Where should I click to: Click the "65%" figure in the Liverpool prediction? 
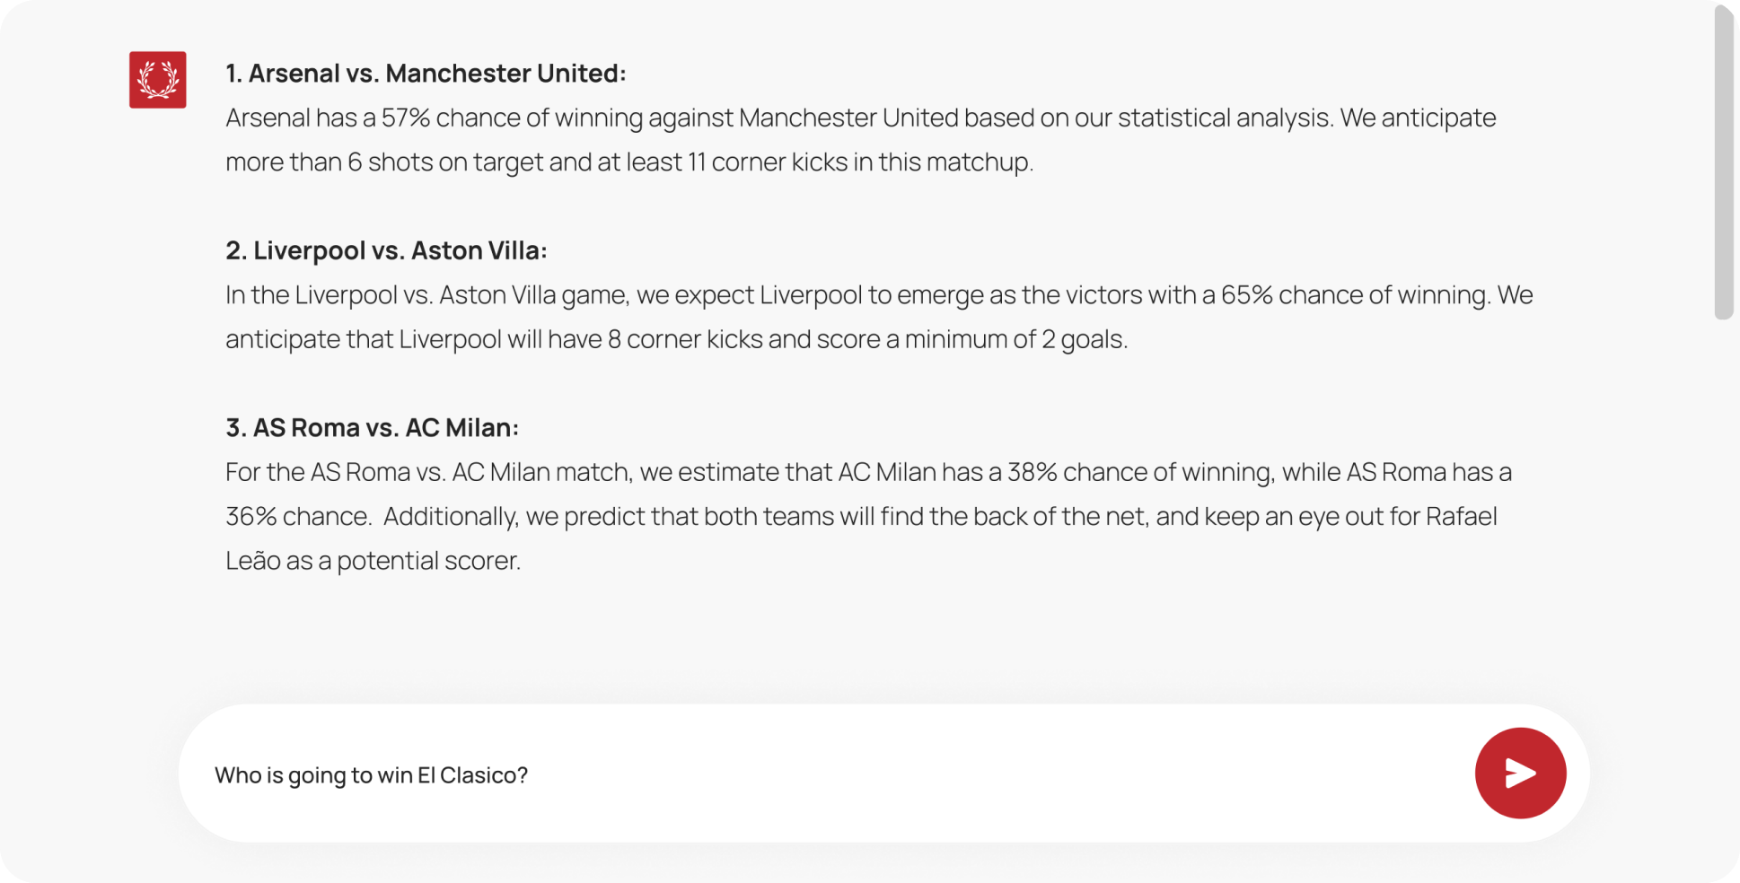click(x=1246, y=295)
